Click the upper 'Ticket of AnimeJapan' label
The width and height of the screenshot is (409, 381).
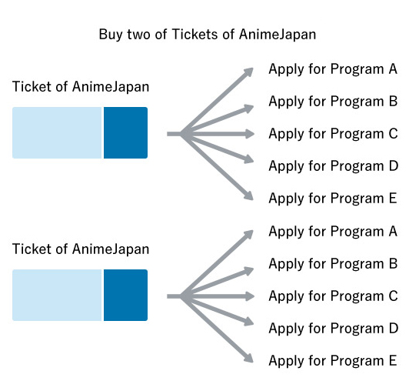(x=81, y=87)
